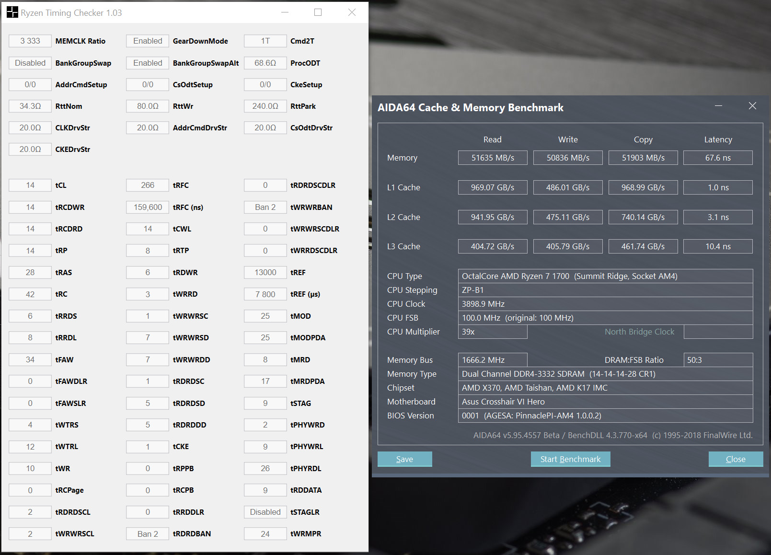The height and width of the screenshot is (555, 771).
Task: Click the North Bridge Clock label
Action: [639, 332]
